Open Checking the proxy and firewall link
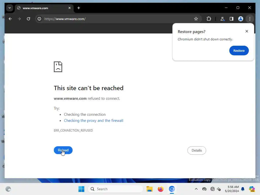Image resolution: width=260 pixels, height=195 pixels. [x=93, y=121]
